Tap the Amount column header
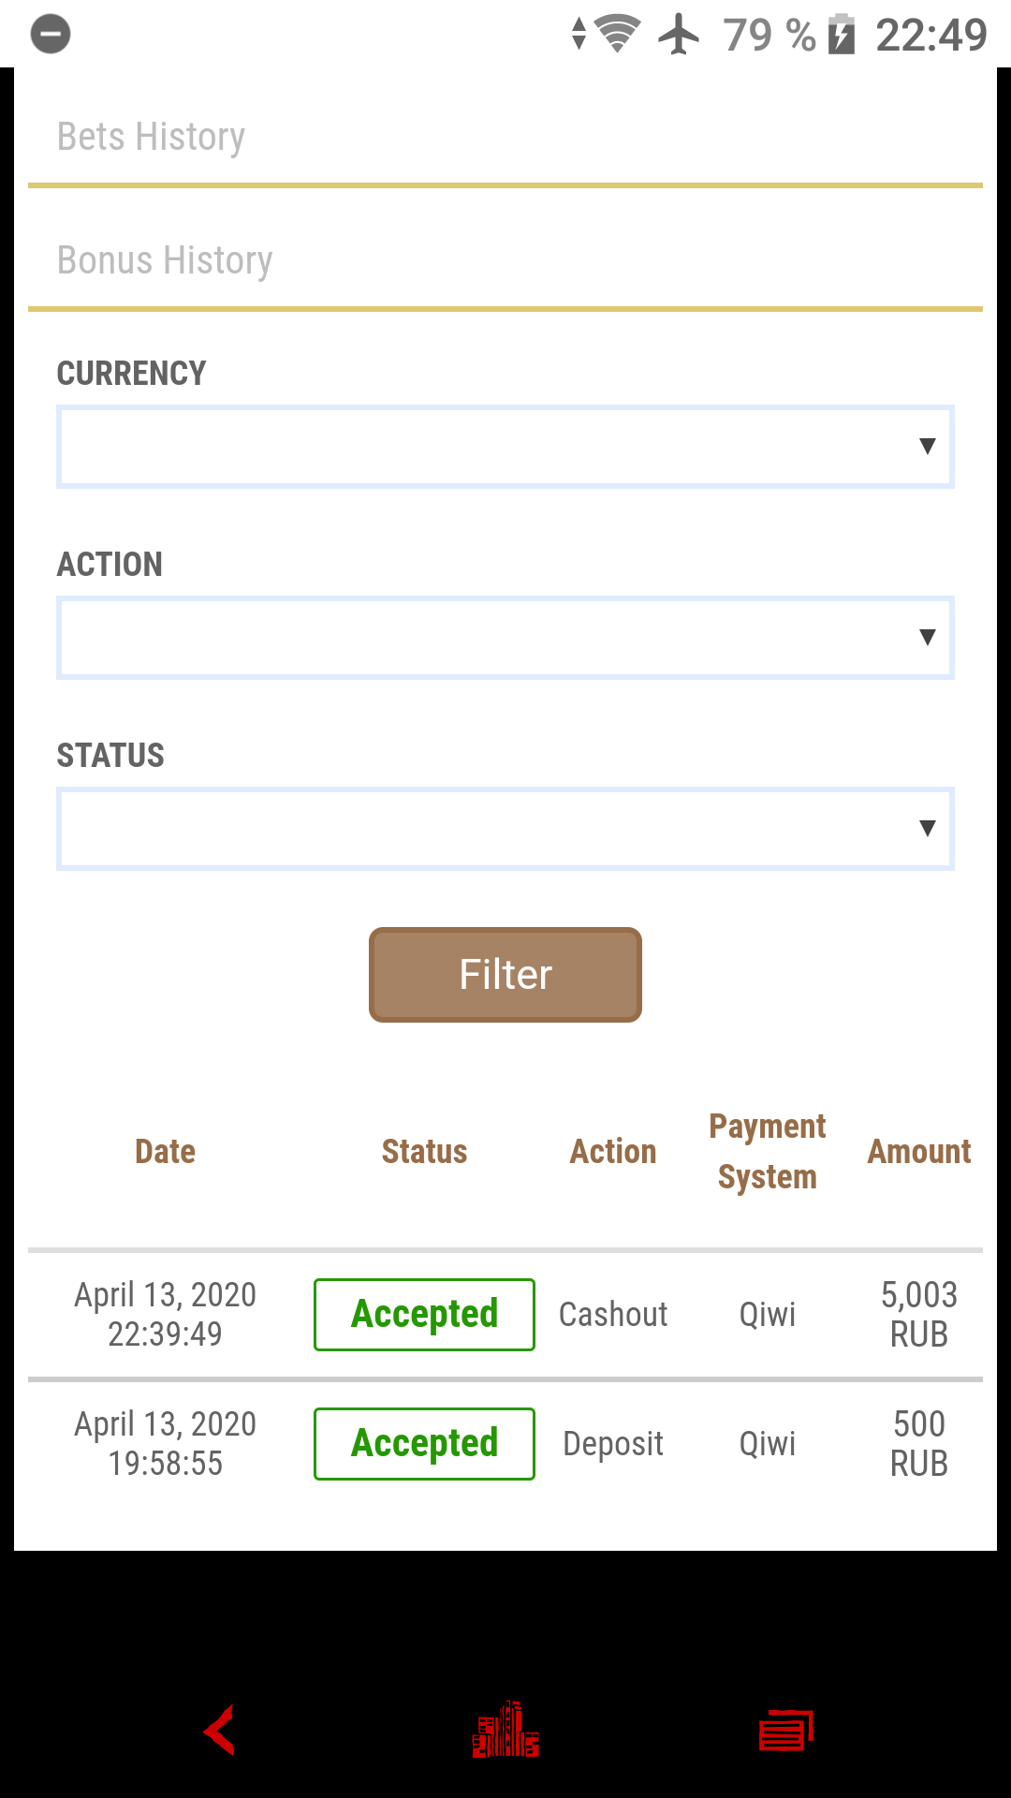1011x1798 pixels. (919, 1152)
